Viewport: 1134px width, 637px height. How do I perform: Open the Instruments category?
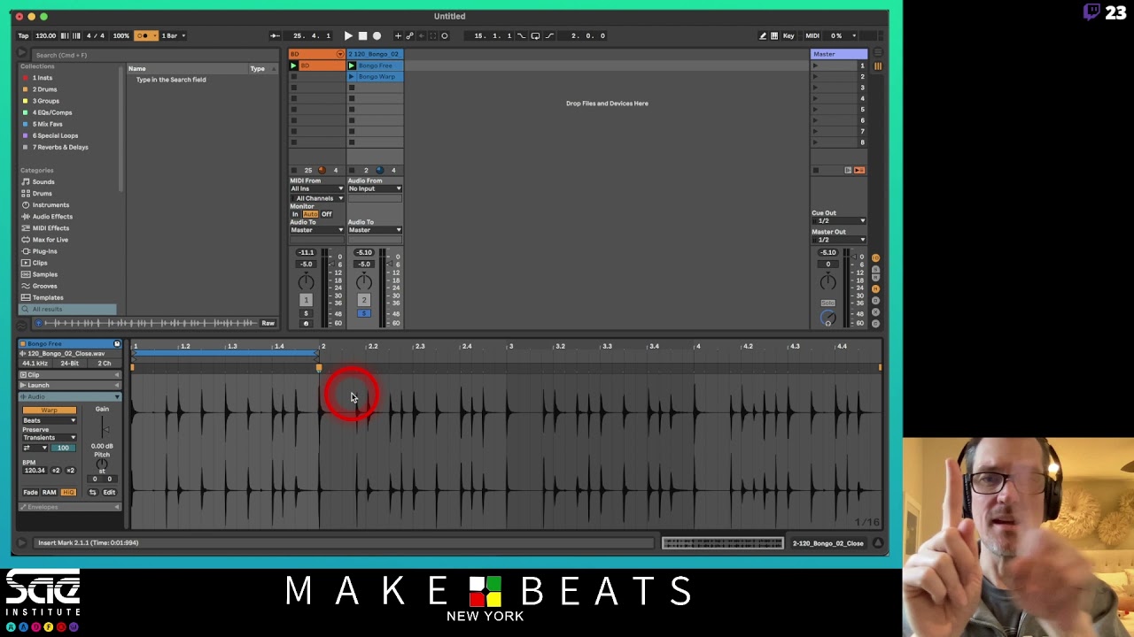click(x=50, y=204)
